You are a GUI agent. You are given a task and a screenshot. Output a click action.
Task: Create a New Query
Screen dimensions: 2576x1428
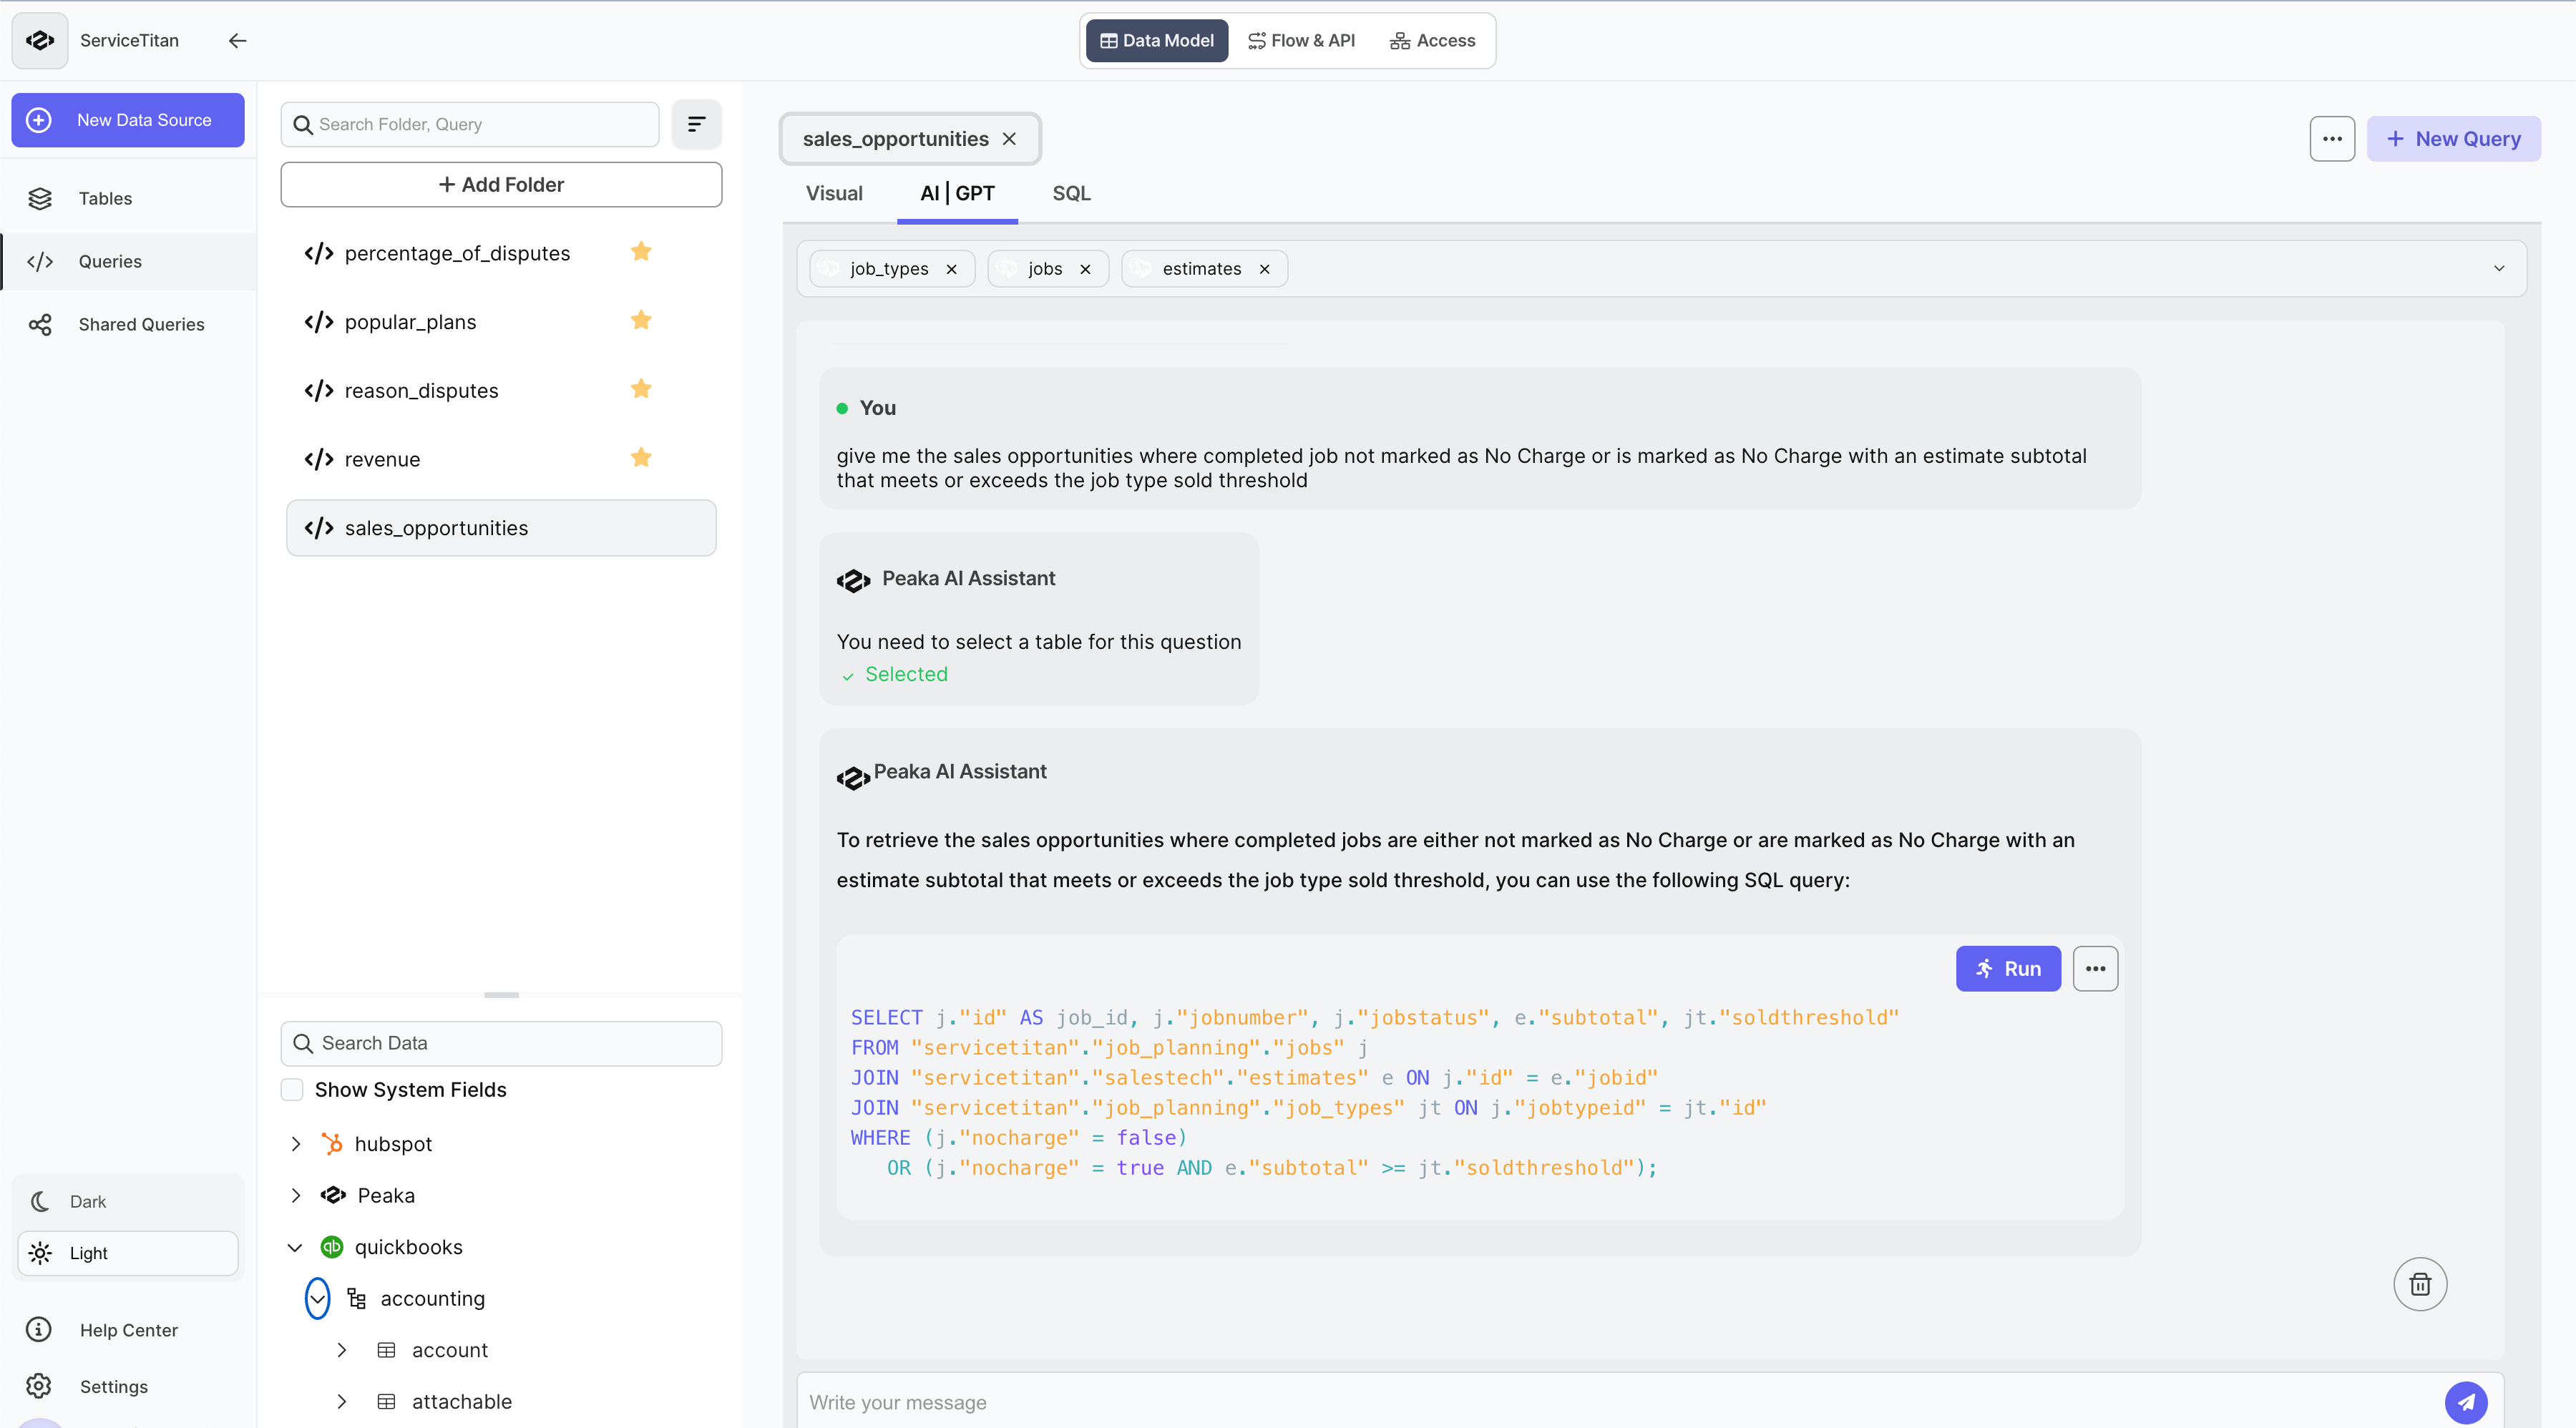point(2455,138)
